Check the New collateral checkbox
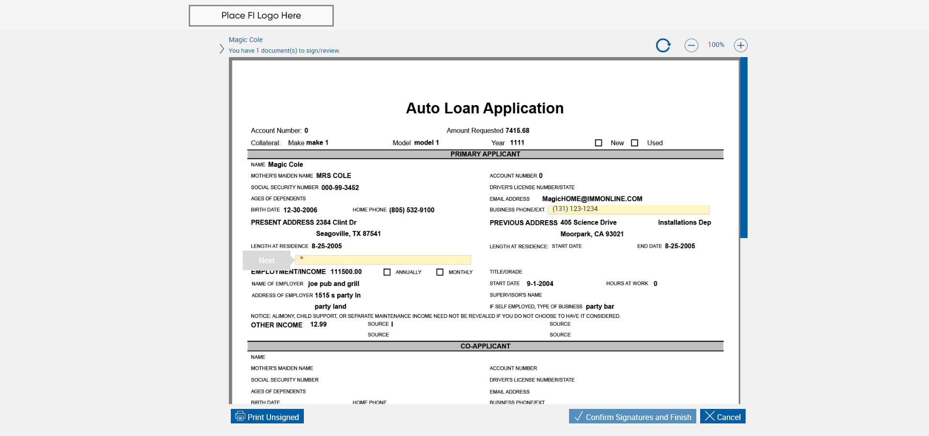This screenshot has height=436, width=929. pyautogui.click(x=599, y=143)
